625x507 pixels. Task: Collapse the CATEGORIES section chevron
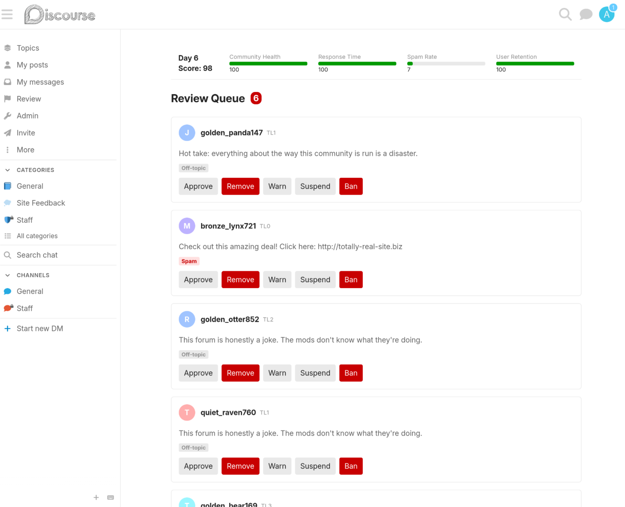[x=8, y=170]
